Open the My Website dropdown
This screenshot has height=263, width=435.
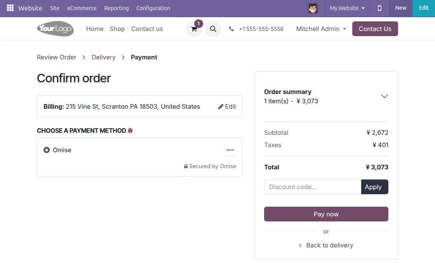[347, 8]
